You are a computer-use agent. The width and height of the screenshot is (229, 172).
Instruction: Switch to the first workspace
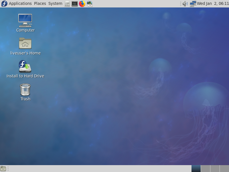pyautogui.click(x=196, y=169)
